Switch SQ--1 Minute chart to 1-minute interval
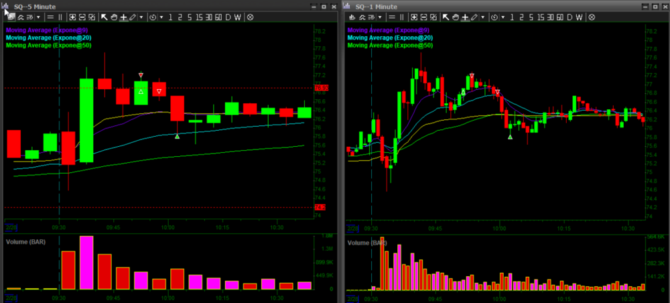Image resolution: width=670 pixels, height=303 pixels. click(x=511, y=17)
